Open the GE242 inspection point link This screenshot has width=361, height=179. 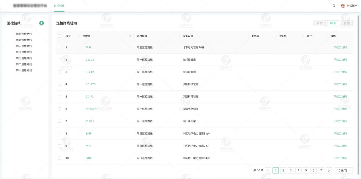(x=89, y=72)
